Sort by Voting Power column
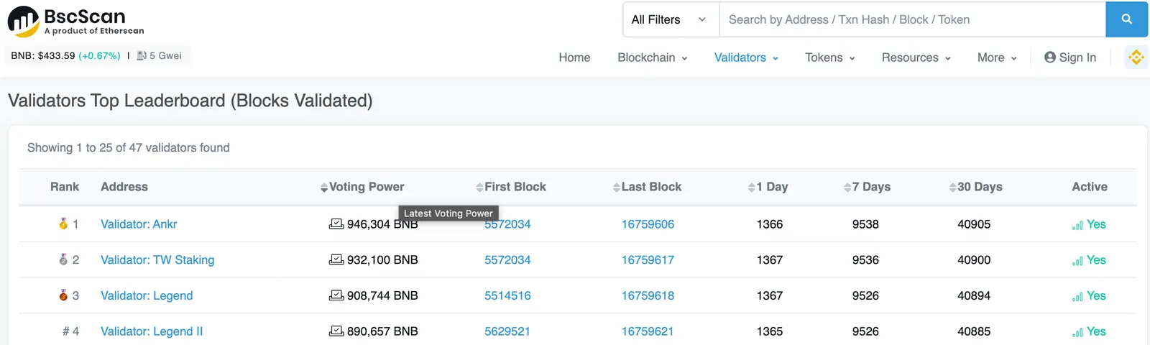Image resolution: width=1150 pixels, height=345 pixels. pyautogui.click(x=362, y=187)
